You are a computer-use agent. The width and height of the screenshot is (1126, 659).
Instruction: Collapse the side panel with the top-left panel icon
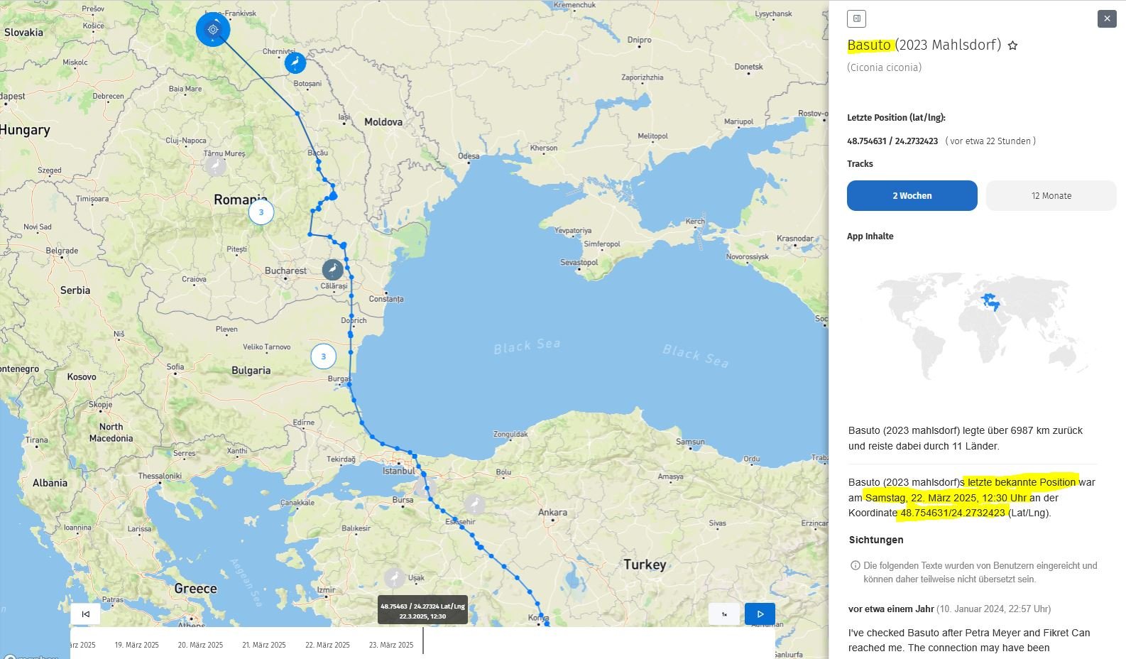pos(856,19)
